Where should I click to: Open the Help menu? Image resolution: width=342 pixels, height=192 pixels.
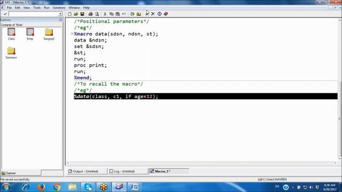[87, 7]
